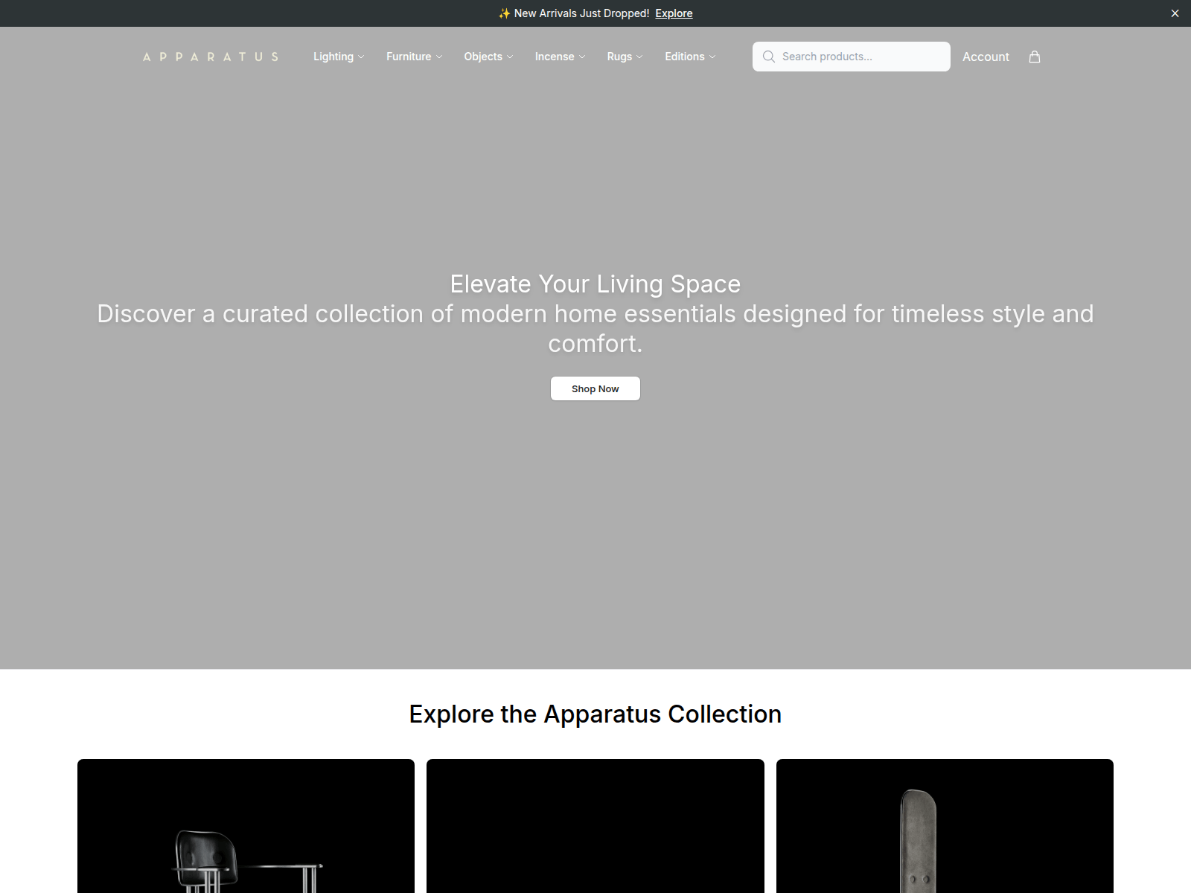
Task: Open the middle black product card
Action: 595,826
